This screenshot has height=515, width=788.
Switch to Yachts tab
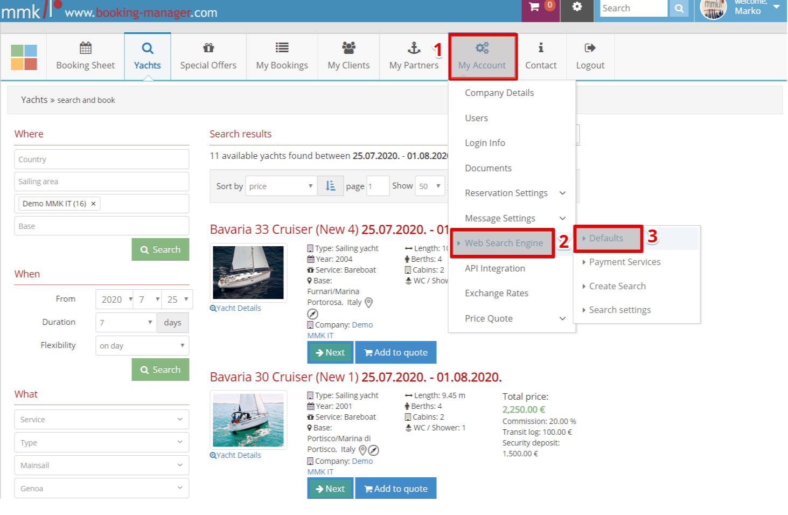(x=147, y=57)
